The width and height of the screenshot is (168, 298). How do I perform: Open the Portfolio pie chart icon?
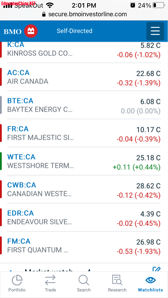click(x=17, y=280)
